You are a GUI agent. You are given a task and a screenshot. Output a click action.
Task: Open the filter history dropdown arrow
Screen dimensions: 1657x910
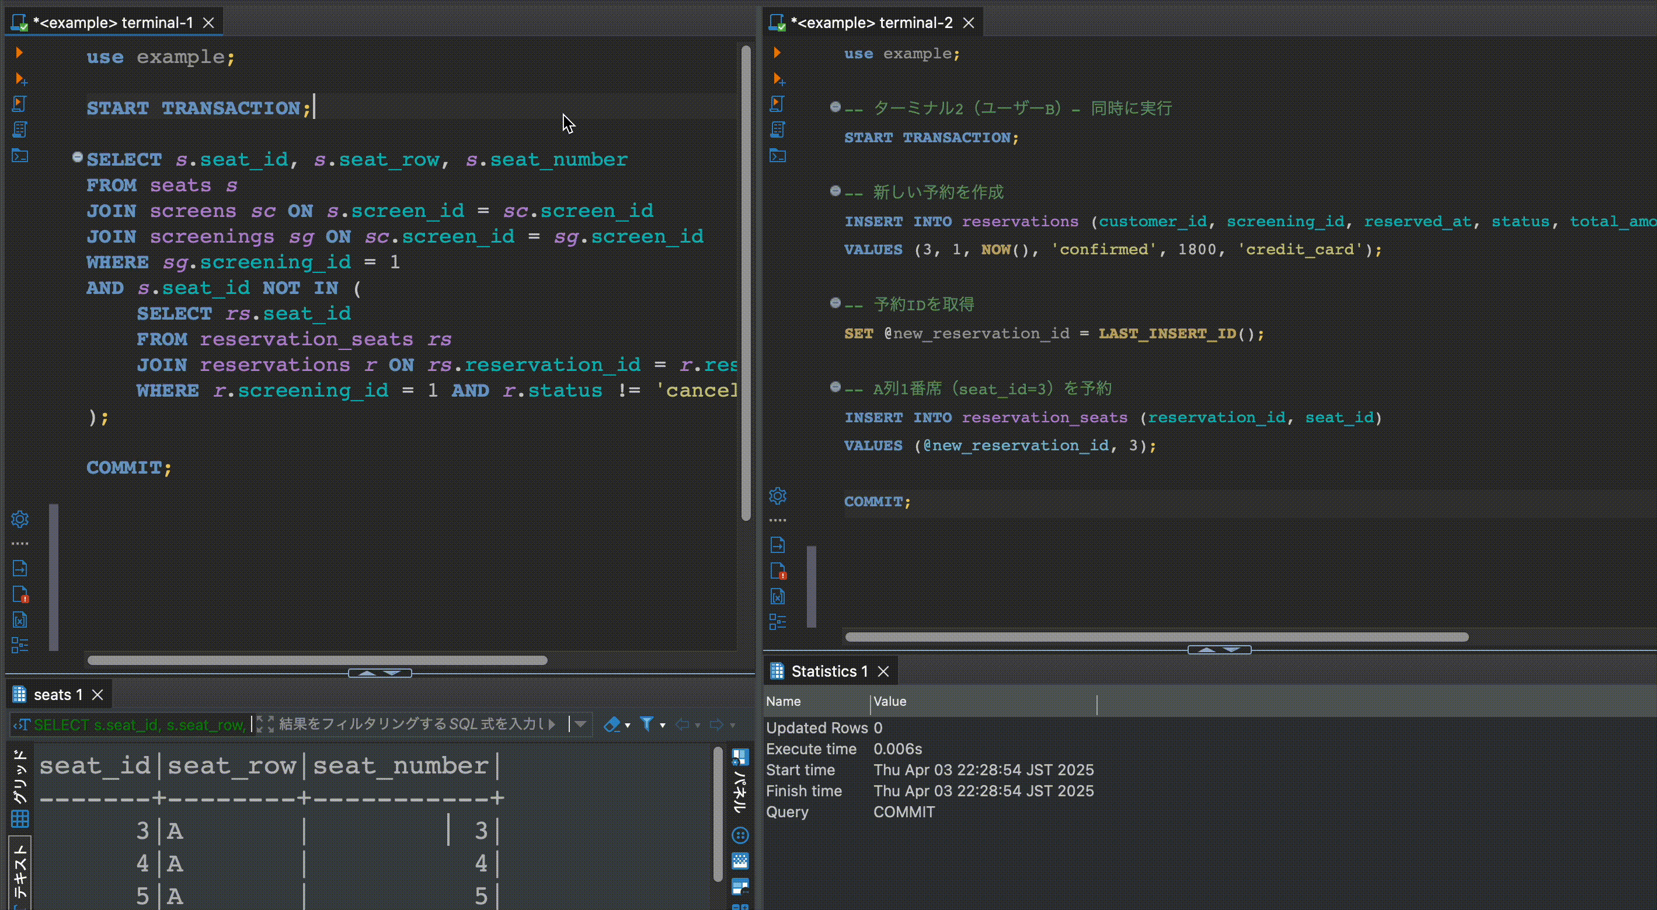coord(581,725)
